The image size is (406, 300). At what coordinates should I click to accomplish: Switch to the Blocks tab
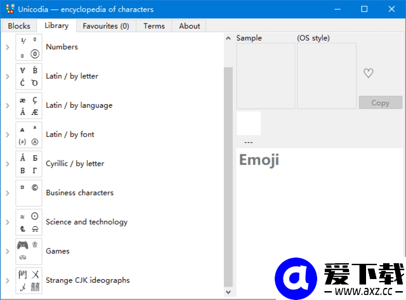coord(19,26)
